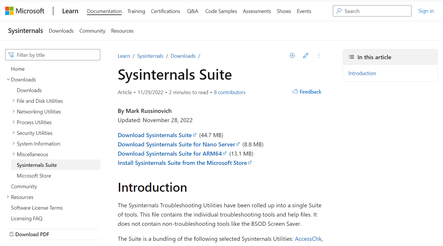Open Q&A in the top nav

click(192, 11)
